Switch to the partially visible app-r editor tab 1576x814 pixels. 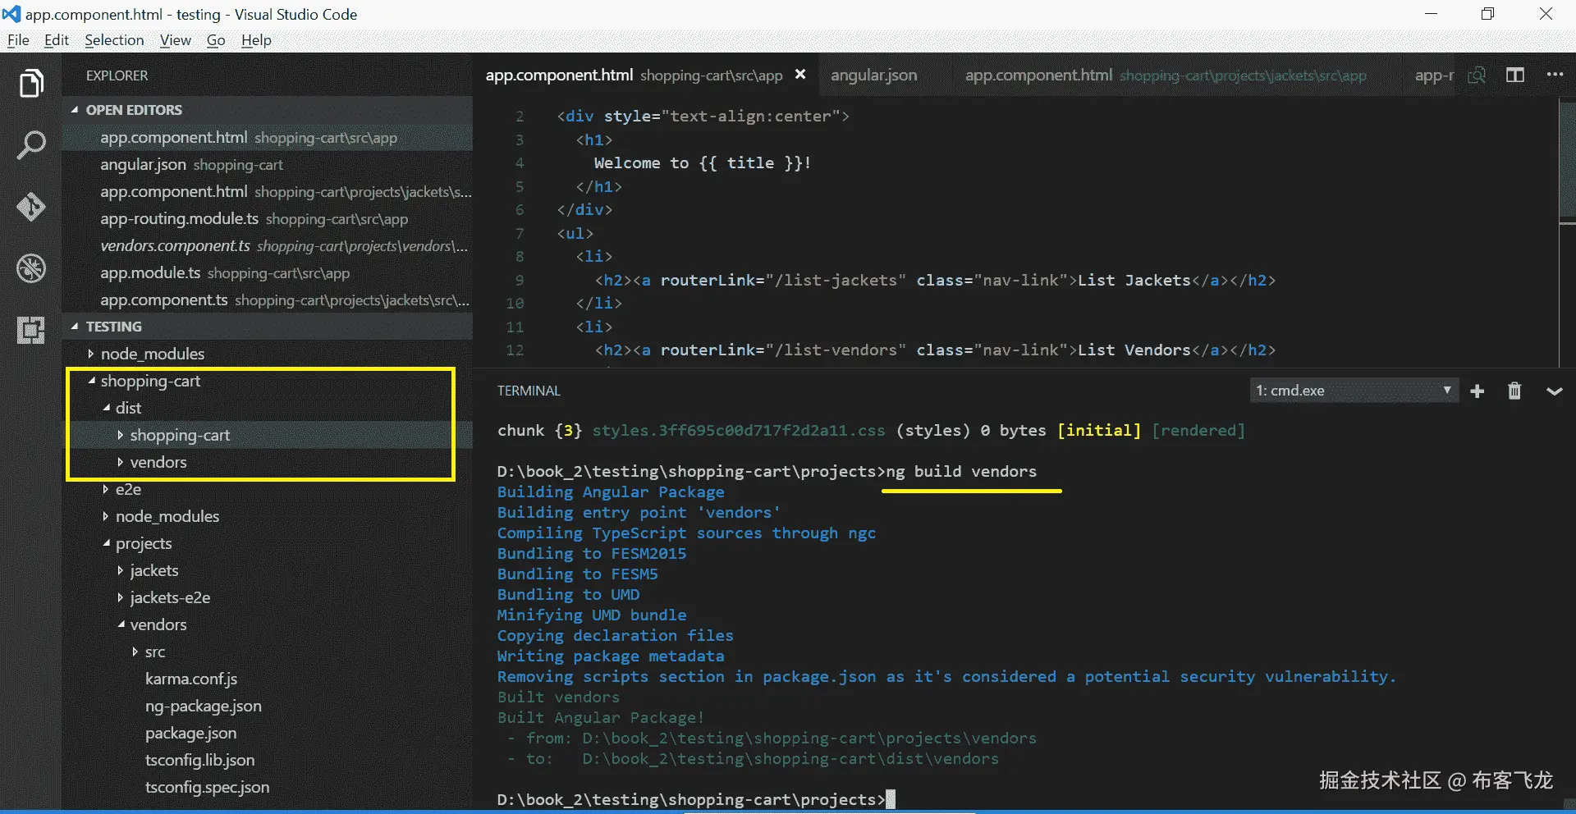[x=1433, y=75]
